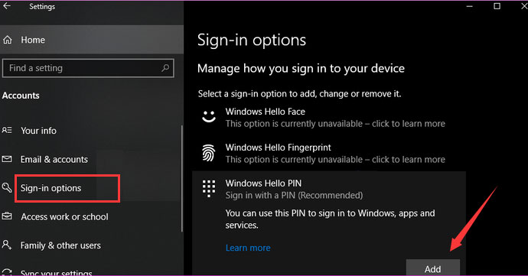Click the back arrow in Settings
The width and height of the screenshot is (528, 276).
point(7,6)
